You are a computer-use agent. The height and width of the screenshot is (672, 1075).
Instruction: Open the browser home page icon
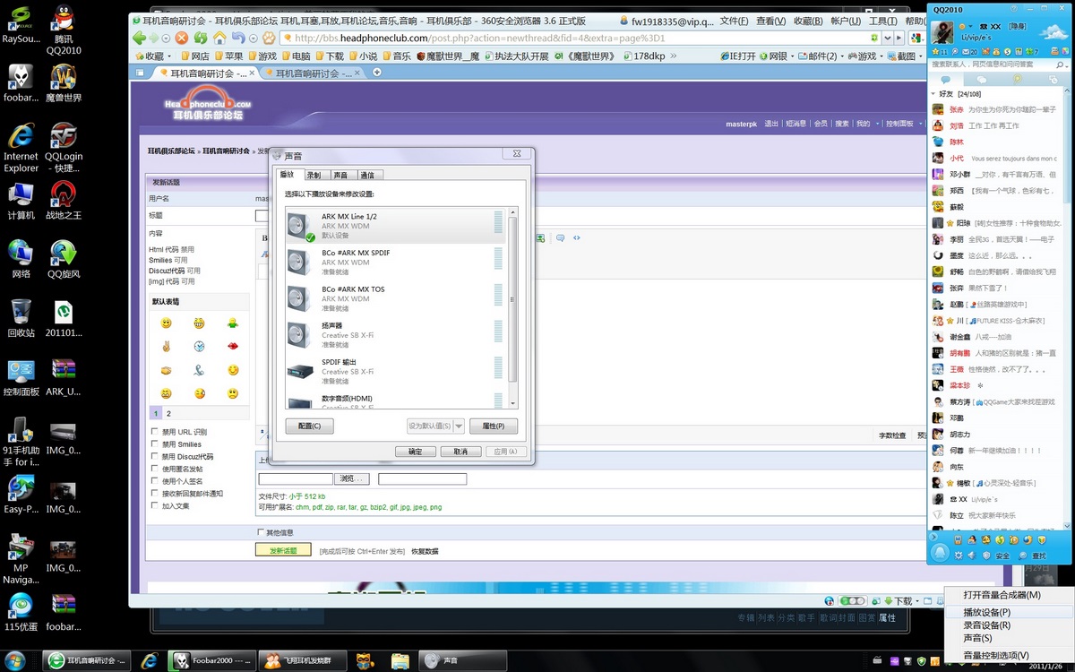(x=219, y=38)
